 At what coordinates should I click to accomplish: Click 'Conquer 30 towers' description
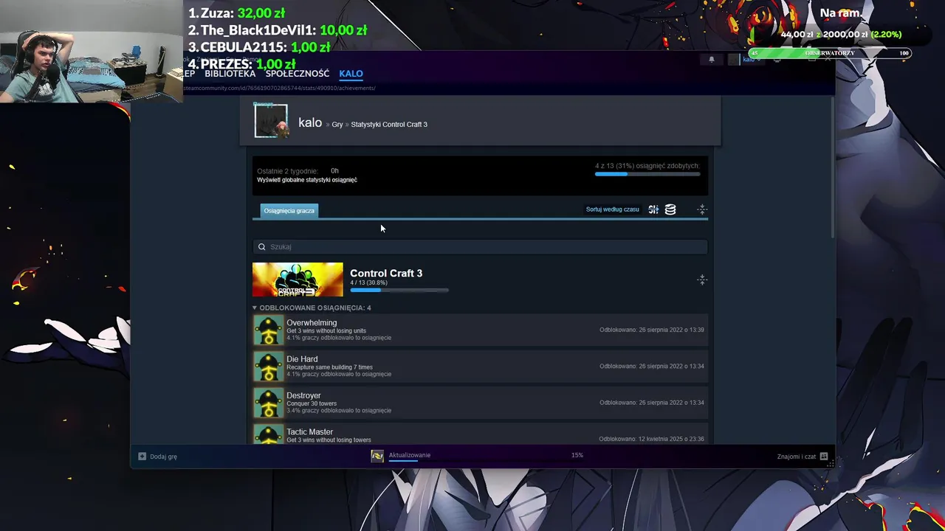312,403
